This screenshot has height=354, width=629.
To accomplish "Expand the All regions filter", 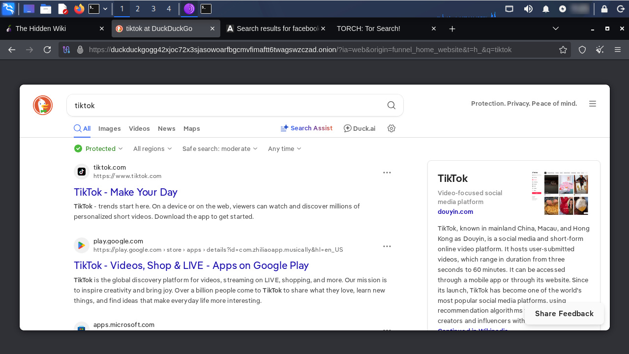I will 152,148.
